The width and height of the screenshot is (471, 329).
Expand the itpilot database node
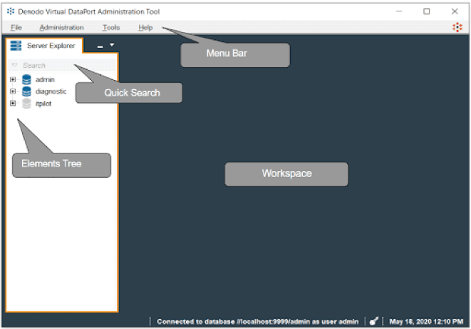coord(13,103)
